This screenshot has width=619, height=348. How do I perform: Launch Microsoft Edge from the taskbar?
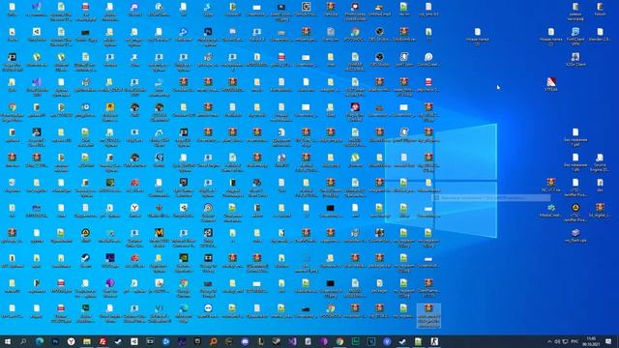40,341
